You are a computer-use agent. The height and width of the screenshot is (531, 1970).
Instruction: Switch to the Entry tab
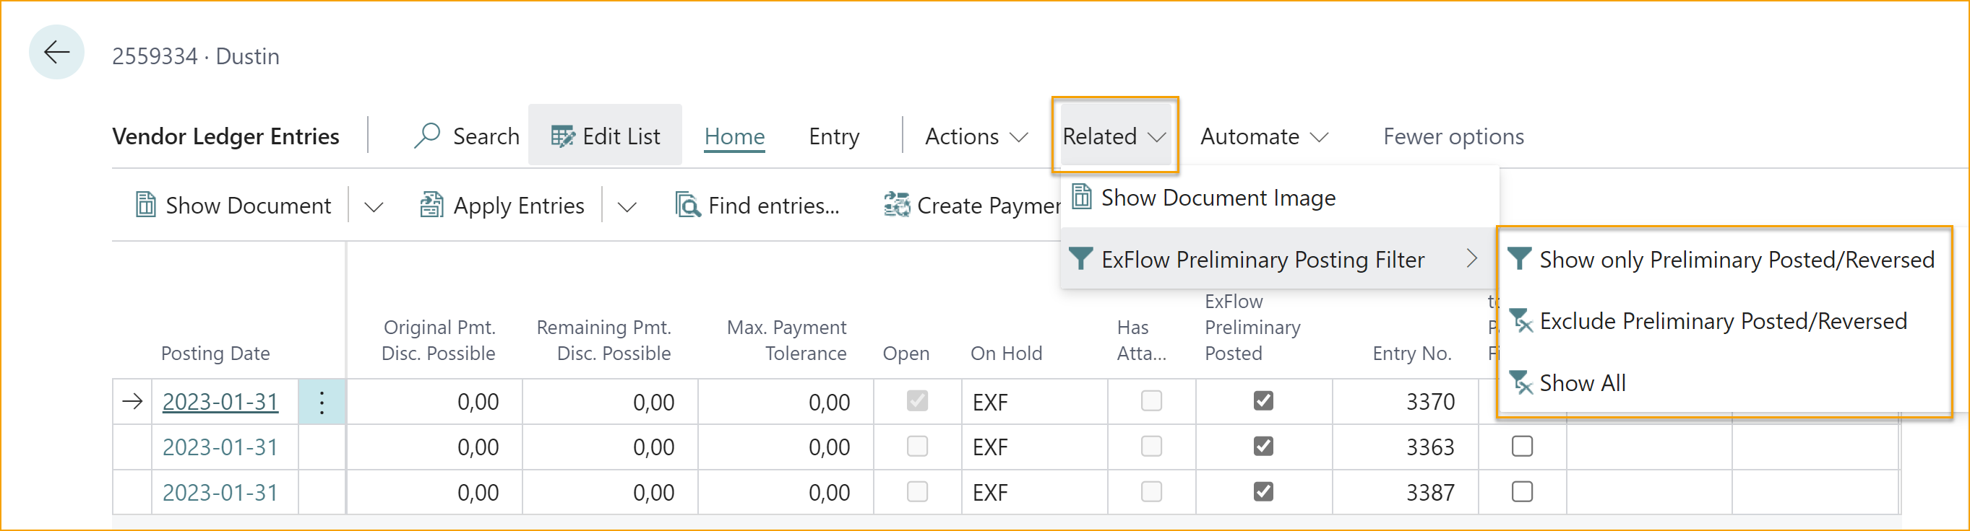click(x=833, y=136)
